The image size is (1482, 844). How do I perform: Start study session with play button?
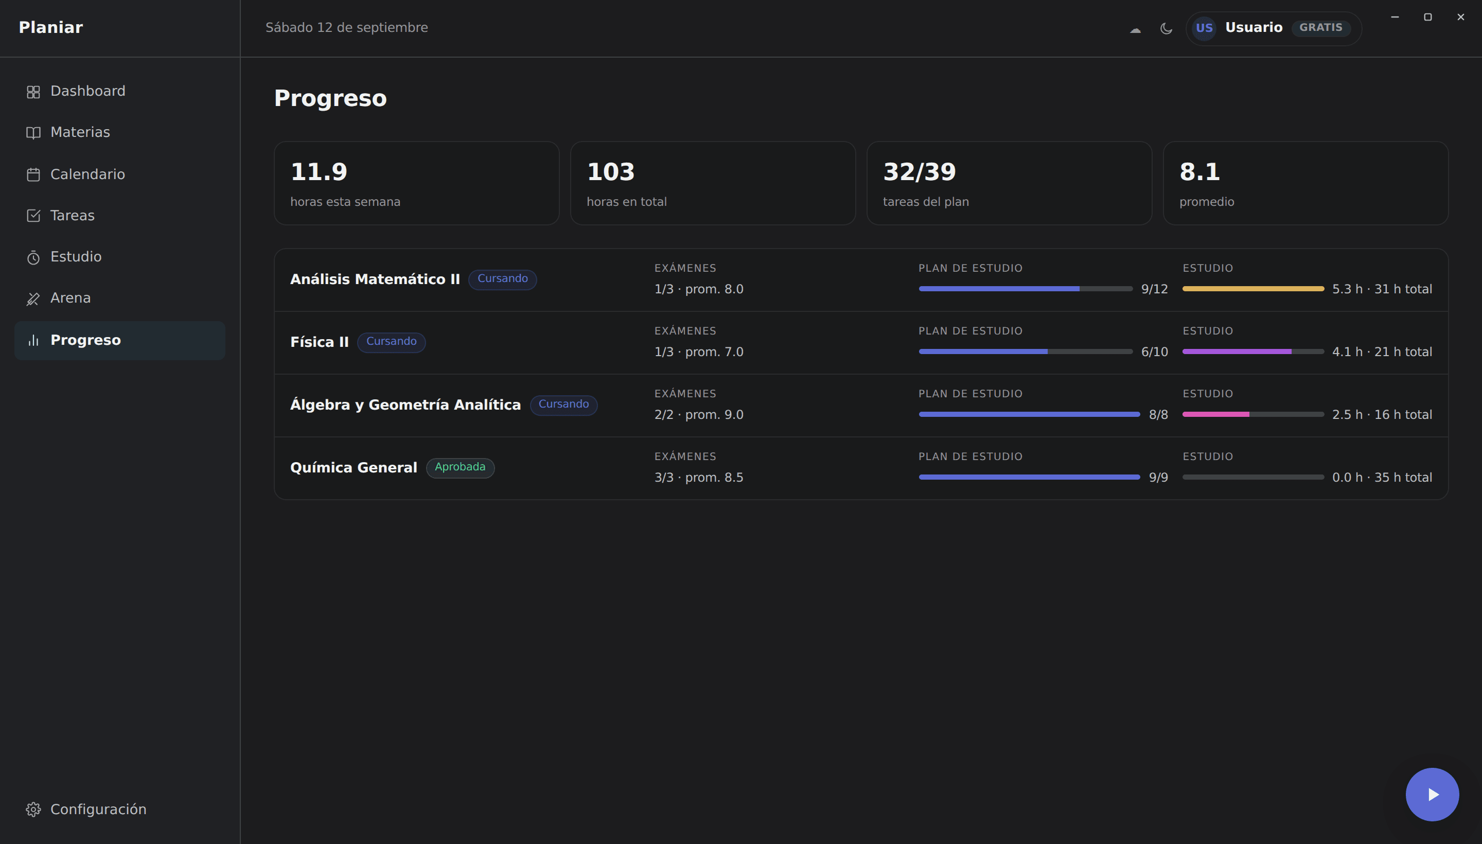click(x=1432, y=794)
